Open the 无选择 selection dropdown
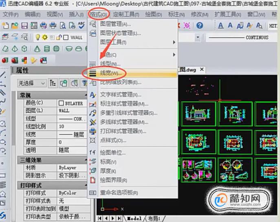The image size is (280, 222). (32, 83)
